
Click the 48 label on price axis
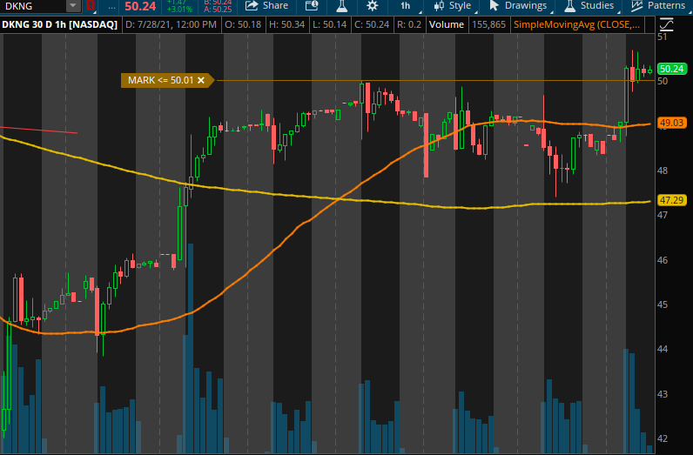point(662,171)
